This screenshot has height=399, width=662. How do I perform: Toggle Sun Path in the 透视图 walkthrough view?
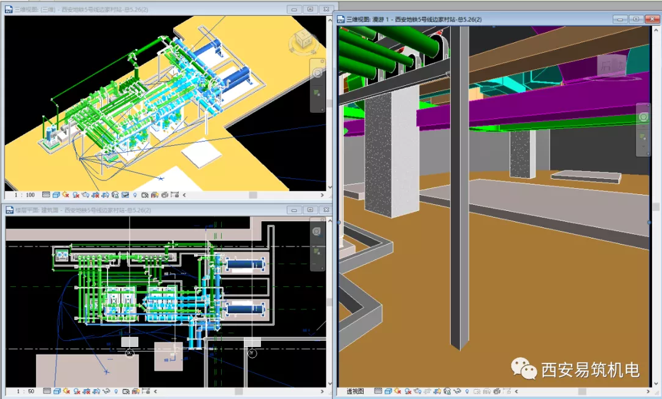[x=397, y=391]
